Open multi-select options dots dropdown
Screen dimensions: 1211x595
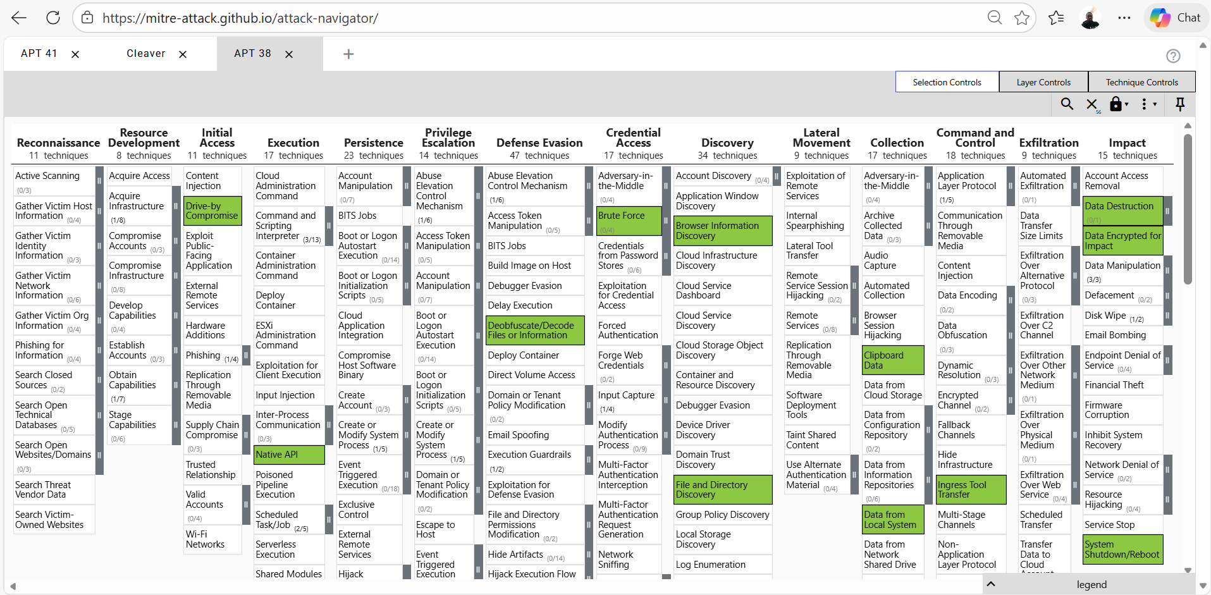[x=1149, y=104]
